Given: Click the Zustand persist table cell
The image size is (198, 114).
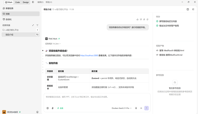Looking at the screenshot, I should 119,78.
